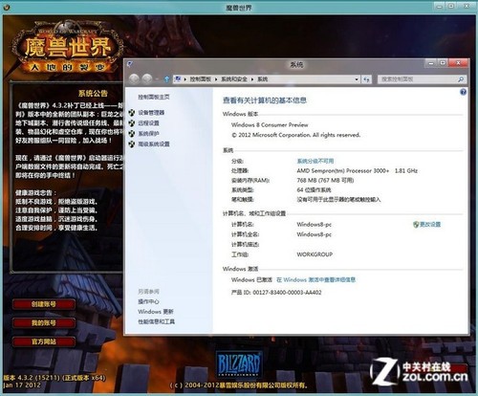The width and height of the screenshot is (478, 396).
Task: Click the 魔兽世界 game logo
Action: [68, 47]
